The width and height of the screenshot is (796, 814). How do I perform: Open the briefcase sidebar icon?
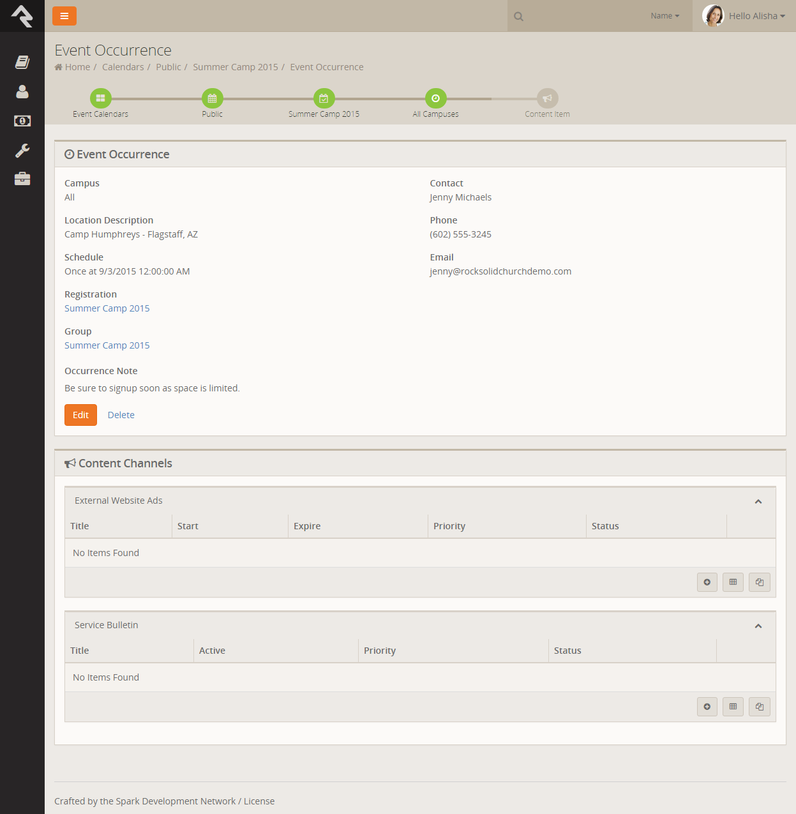coord(22,179)
